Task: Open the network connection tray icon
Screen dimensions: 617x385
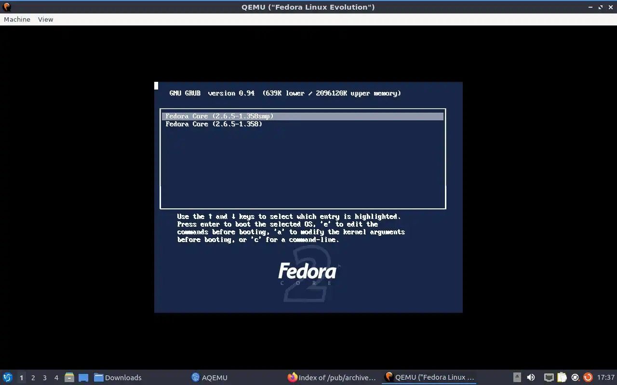Action: pos(549,377)
